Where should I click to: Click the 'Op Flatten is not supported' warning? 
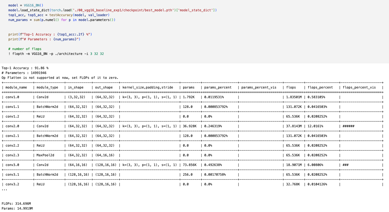pos(60,78)
